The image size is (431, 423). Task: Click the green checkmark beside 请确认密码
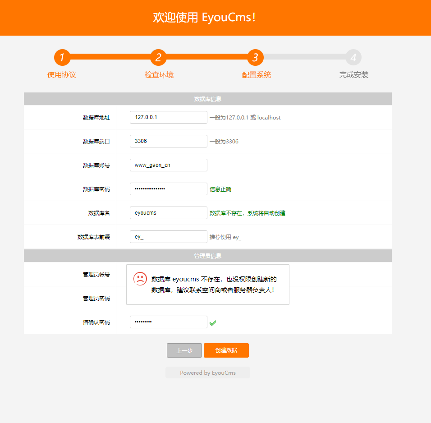pos(213,323)
